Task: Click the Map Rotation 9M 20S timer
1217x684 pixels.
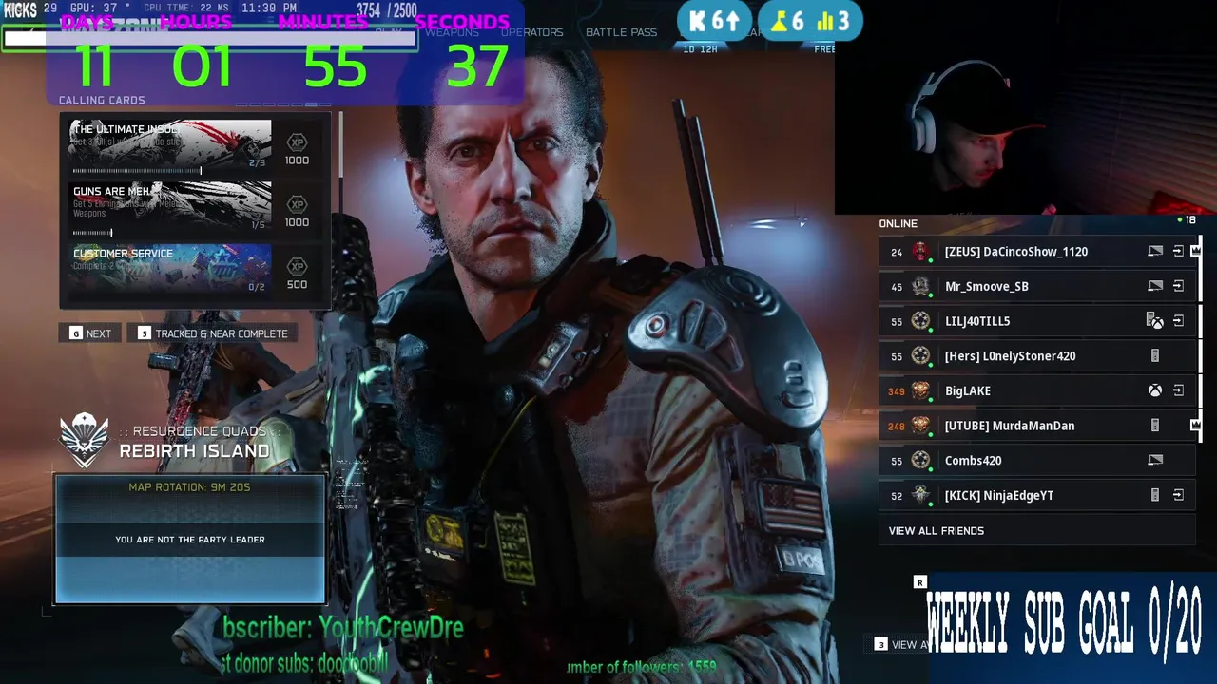Action: pyautogui.click(x=189, y=487)
